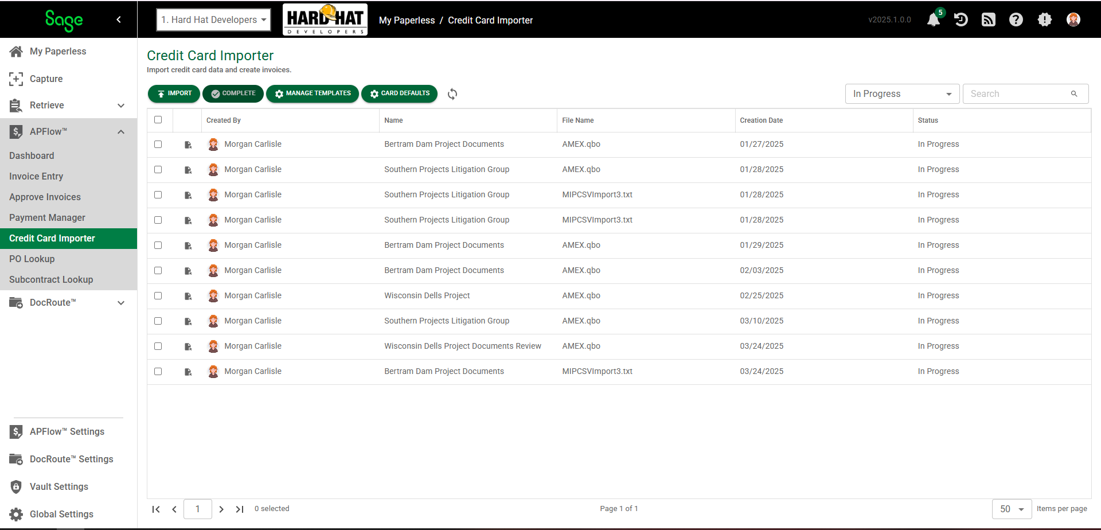
Task: Open document icon for Wisconsin Dells Project Documents Review
Action: coord(188,347)
